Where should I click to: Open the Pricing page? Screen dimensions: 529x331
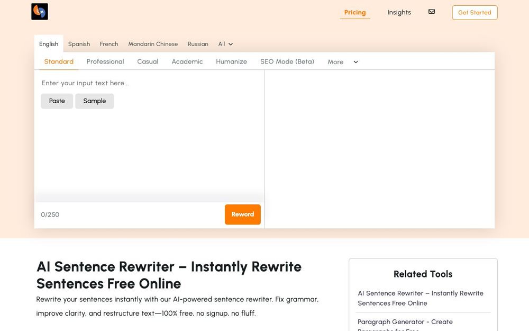tap(354, 12)
